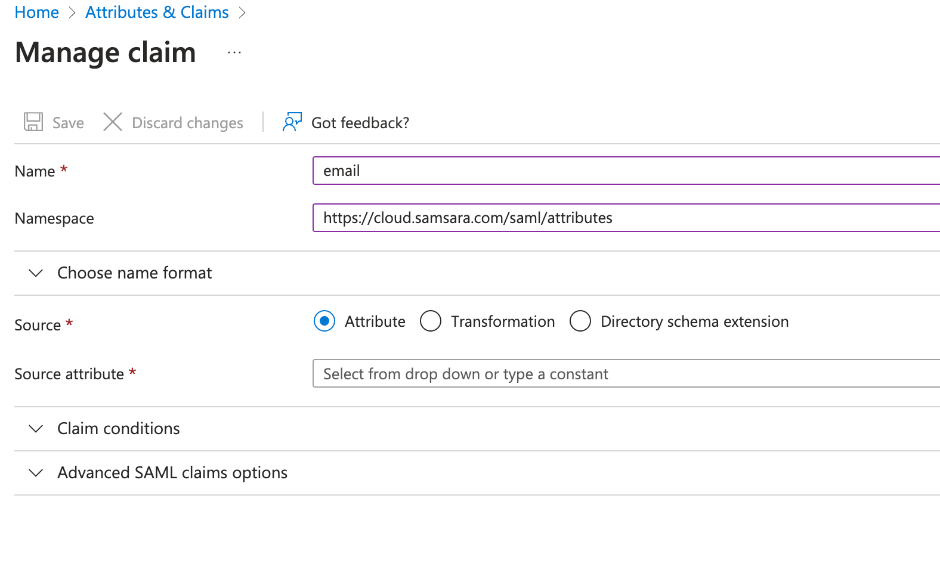Navigate back to Attributes & Claims
This screenshot has height=588, width=940.
pos(157,13)
